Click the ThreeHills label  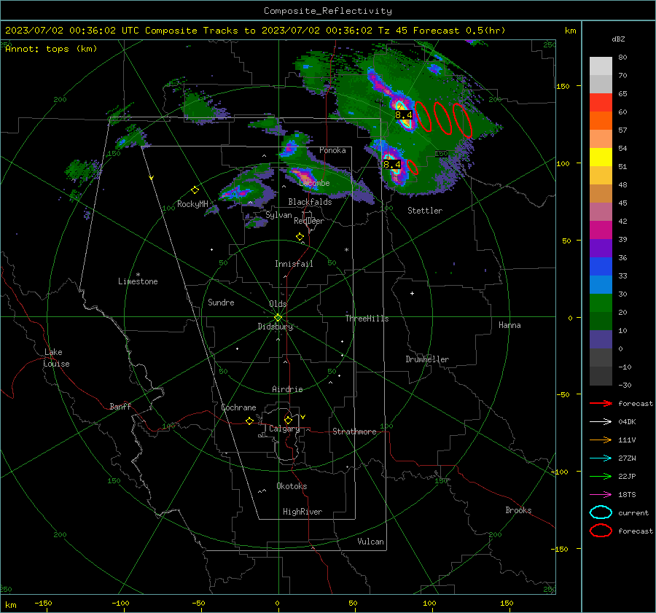coord(367,319)
